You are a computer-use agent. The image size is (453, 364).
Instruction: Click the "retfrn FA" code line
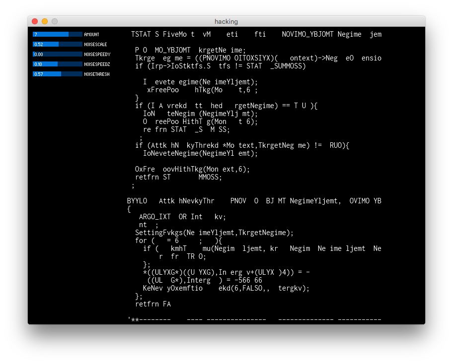tap(152, 304)
